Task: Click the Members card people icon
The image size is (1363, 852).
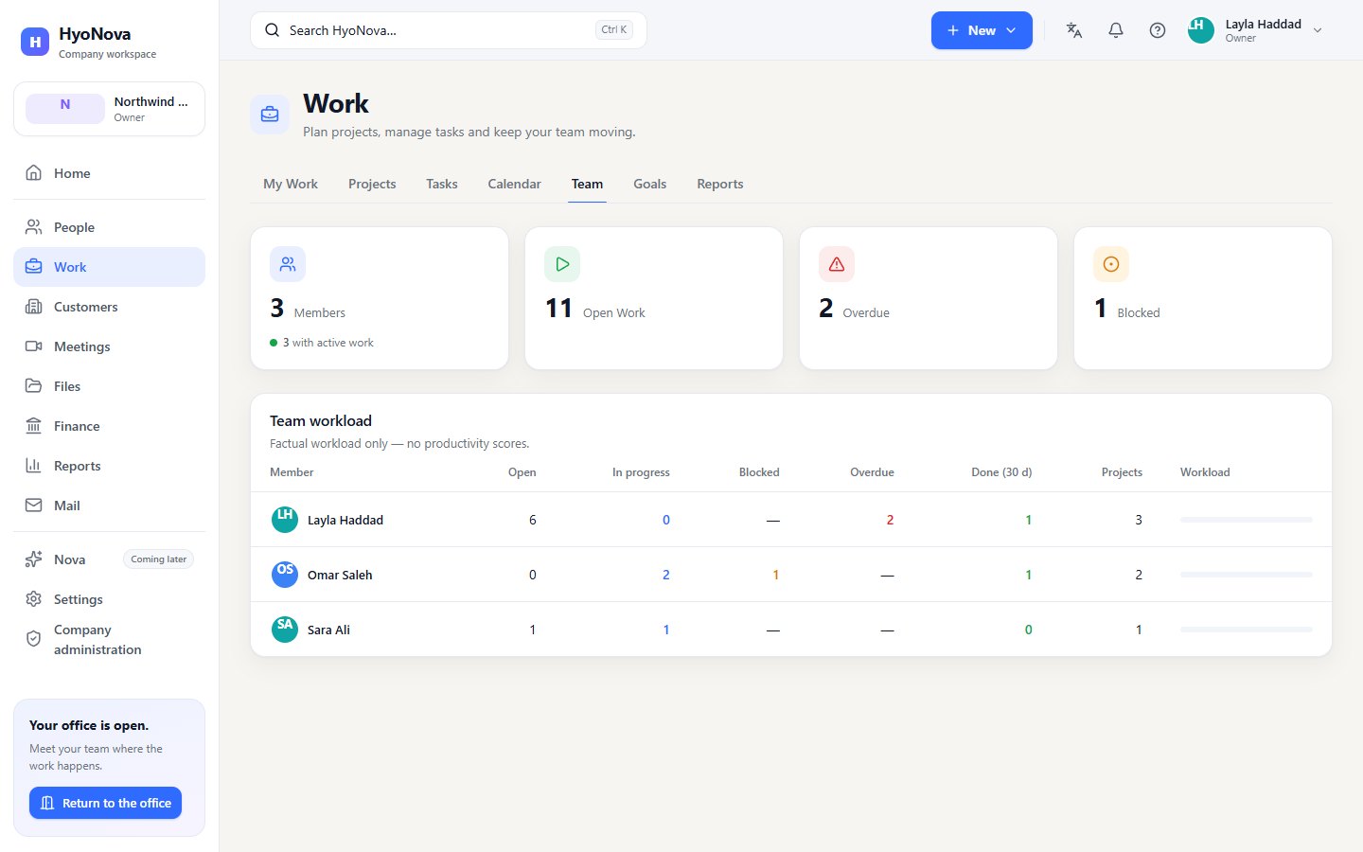Action: (x=288, y=264)
